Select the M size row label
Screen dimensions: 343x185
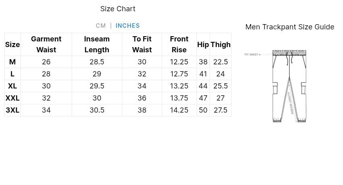click(x=12, y=62)
